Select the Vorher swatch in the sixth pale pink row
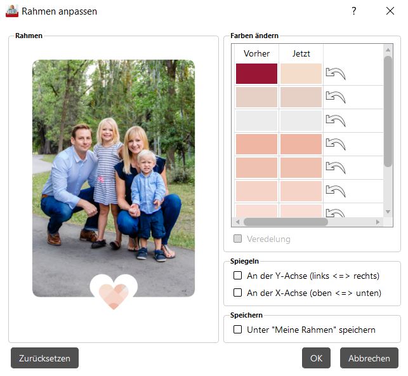Viewport: 408px width, 376px height. coord(256,191)
